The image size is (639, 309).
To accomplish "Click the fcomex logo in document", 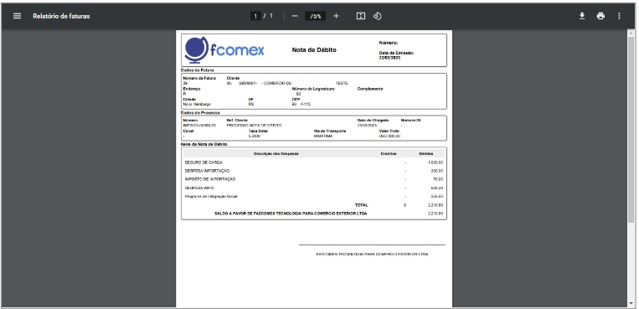I will click(x=224, y=50).
